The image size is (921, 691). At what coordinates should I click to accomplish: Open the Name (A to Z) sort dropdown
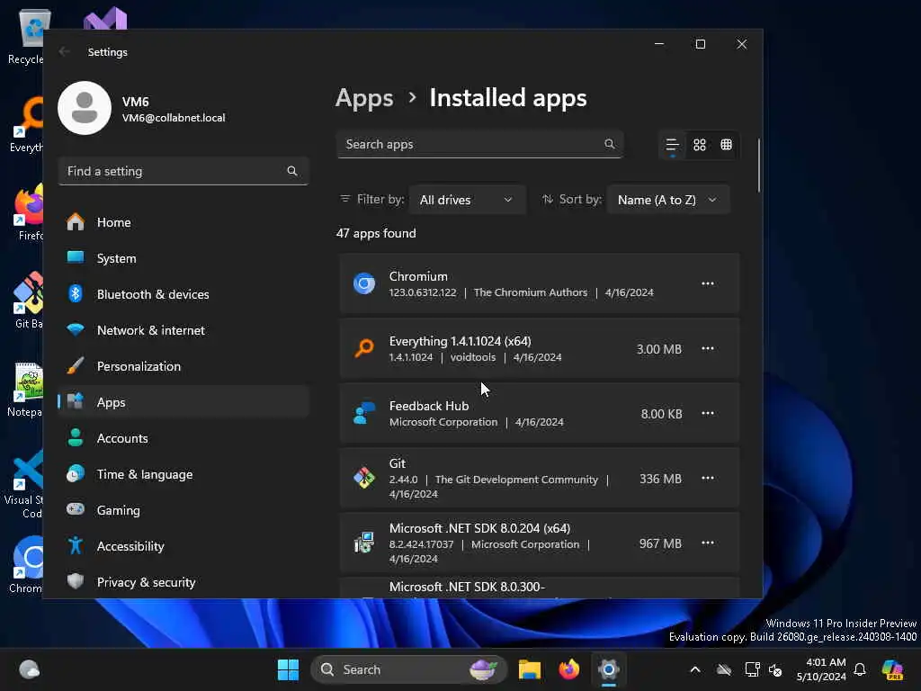click(668, 200)
